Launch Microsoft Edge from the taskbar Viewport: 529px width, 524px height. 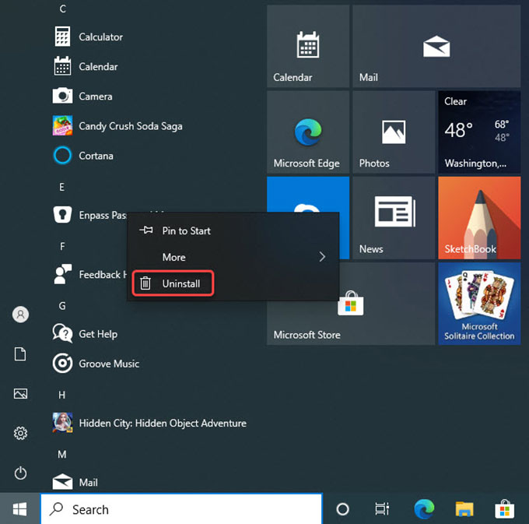click(424, 508)
